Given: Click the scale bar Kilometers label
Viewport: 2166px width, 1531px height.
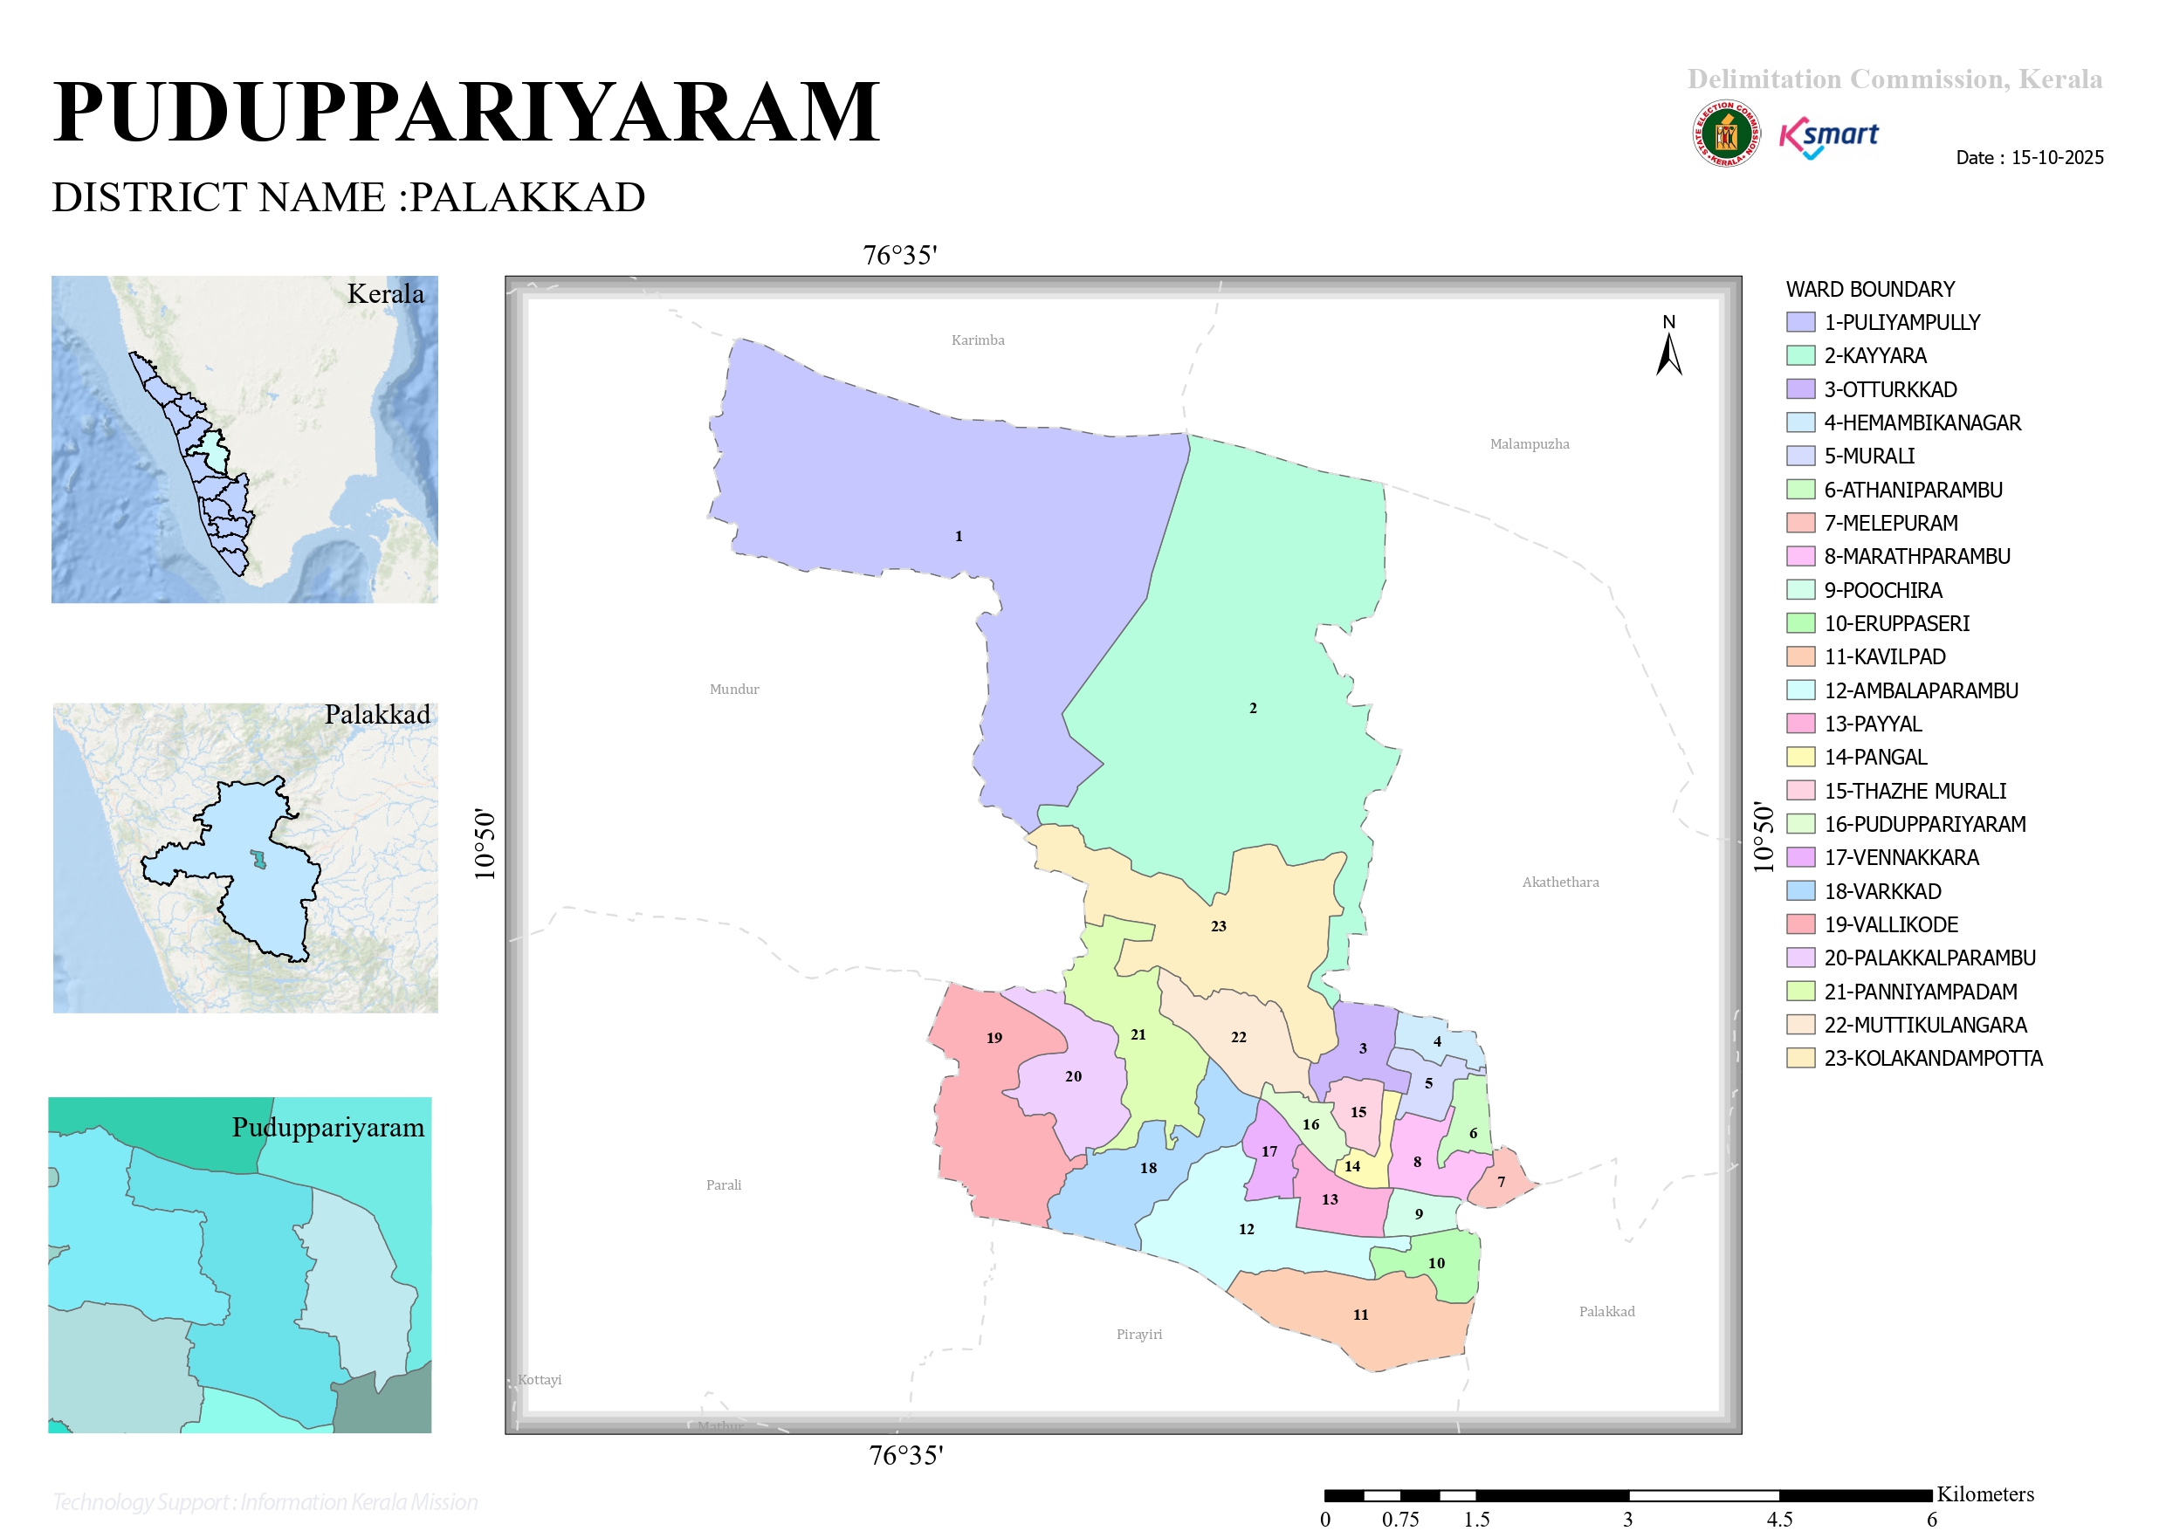Looking at the screenshot, I should point(1985,1493).
